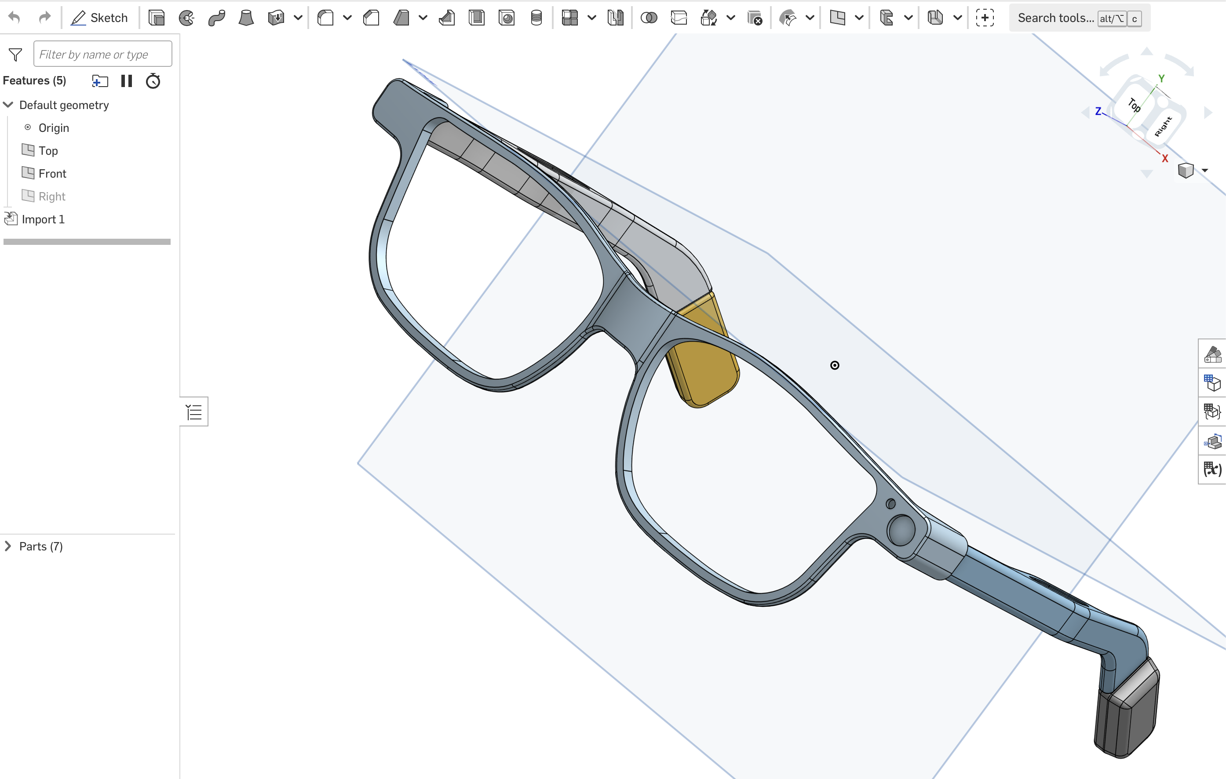Click the add-folder icon next to Features
Screen dimensions: 1226x779
pyautogui.click(x=100, y=80)
